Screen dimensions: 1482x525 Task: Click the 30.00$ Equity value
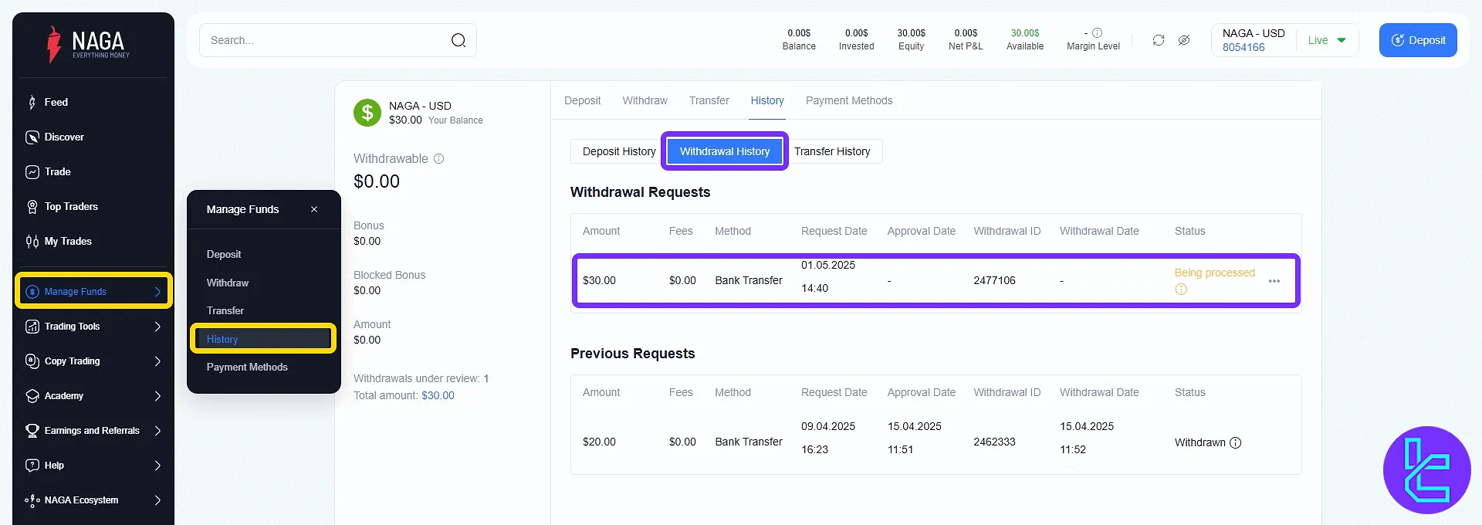pos(911,33)
